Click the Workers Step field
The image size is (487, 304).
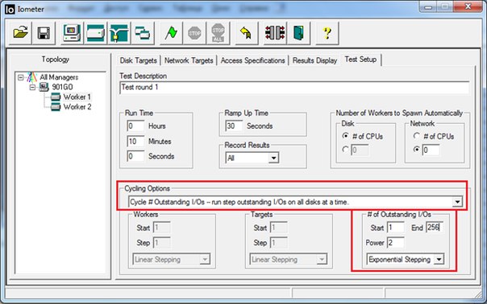pos(161,243)
